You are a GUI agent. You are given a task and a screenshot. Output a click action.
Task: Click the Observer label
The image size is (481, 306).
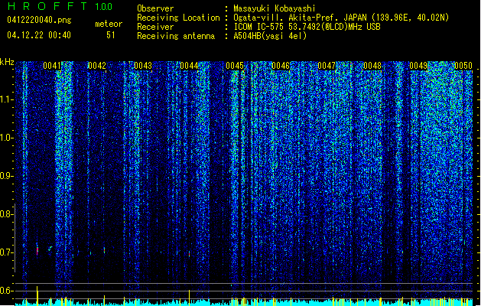coord(155,8)
